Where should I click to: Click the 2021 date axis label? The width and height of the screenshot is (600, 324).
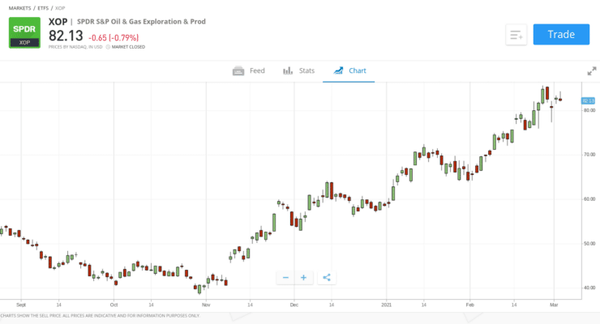click(387, 305)
